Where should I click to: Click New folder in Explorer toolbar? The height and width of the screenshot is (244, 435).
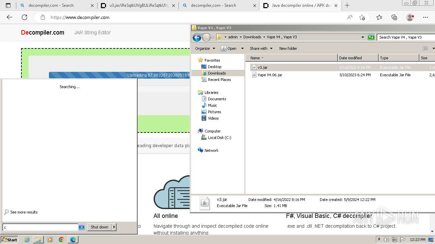(288, 48)
